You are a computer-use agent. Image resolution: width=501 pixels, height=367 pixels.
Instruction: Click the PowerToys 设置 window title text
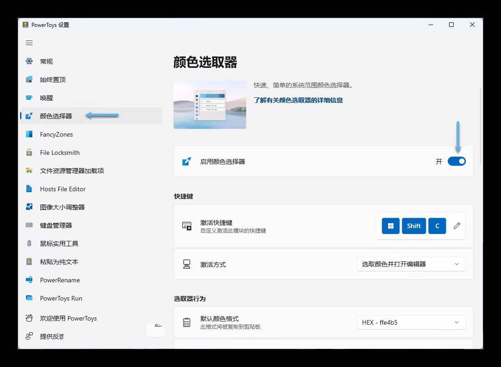click(50, 25)
